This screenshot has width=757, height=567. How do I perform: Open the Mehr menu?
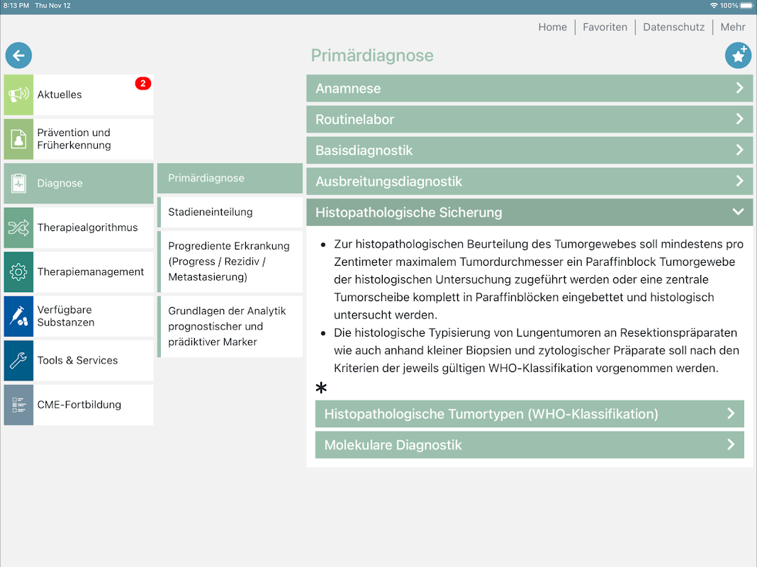pyautogui.click(x=733, y=27)
